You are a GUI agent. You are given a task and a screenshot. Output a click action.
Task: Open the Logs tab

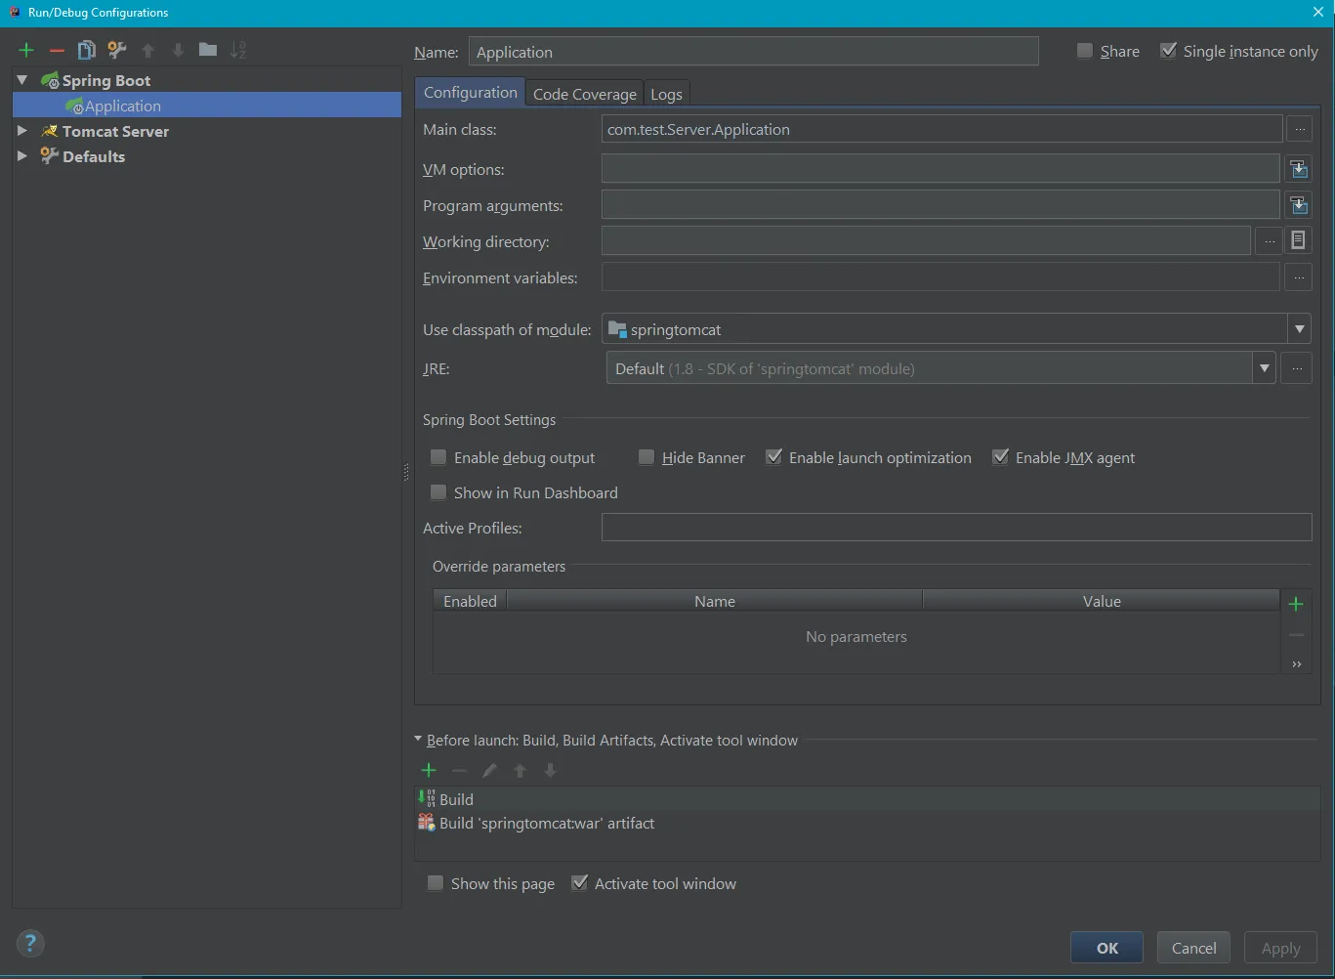pyautogui.click(x=666, y=94)
